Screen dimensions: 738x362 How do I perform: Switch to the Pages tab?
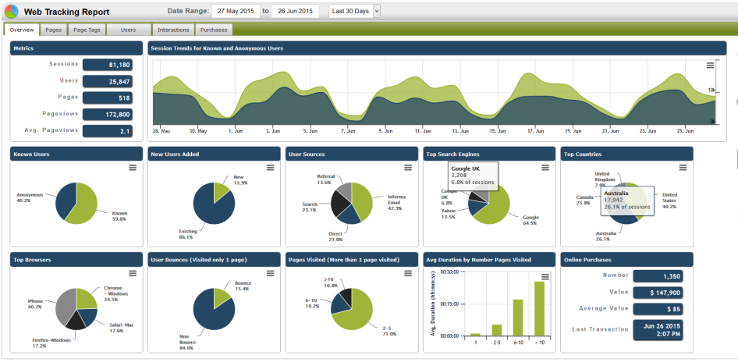54,30
